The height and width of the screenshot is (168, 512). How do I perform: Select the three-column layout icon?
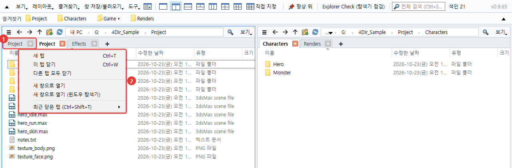[x=213, y=6]
